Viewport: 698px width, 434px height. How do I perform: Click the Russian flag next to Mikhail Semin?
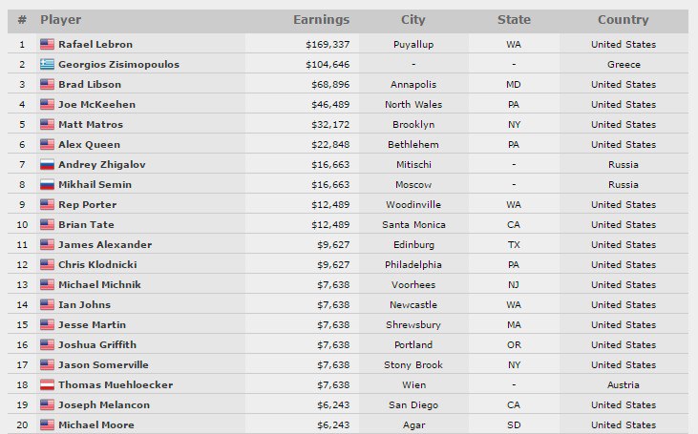point(47,184)
